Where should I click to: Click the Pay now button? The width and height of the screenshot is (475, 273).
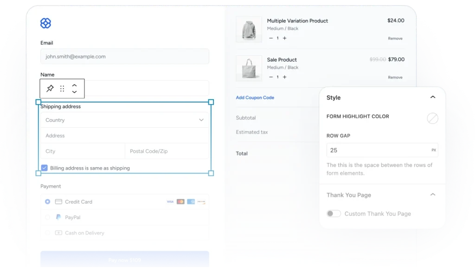pos(124,260)
